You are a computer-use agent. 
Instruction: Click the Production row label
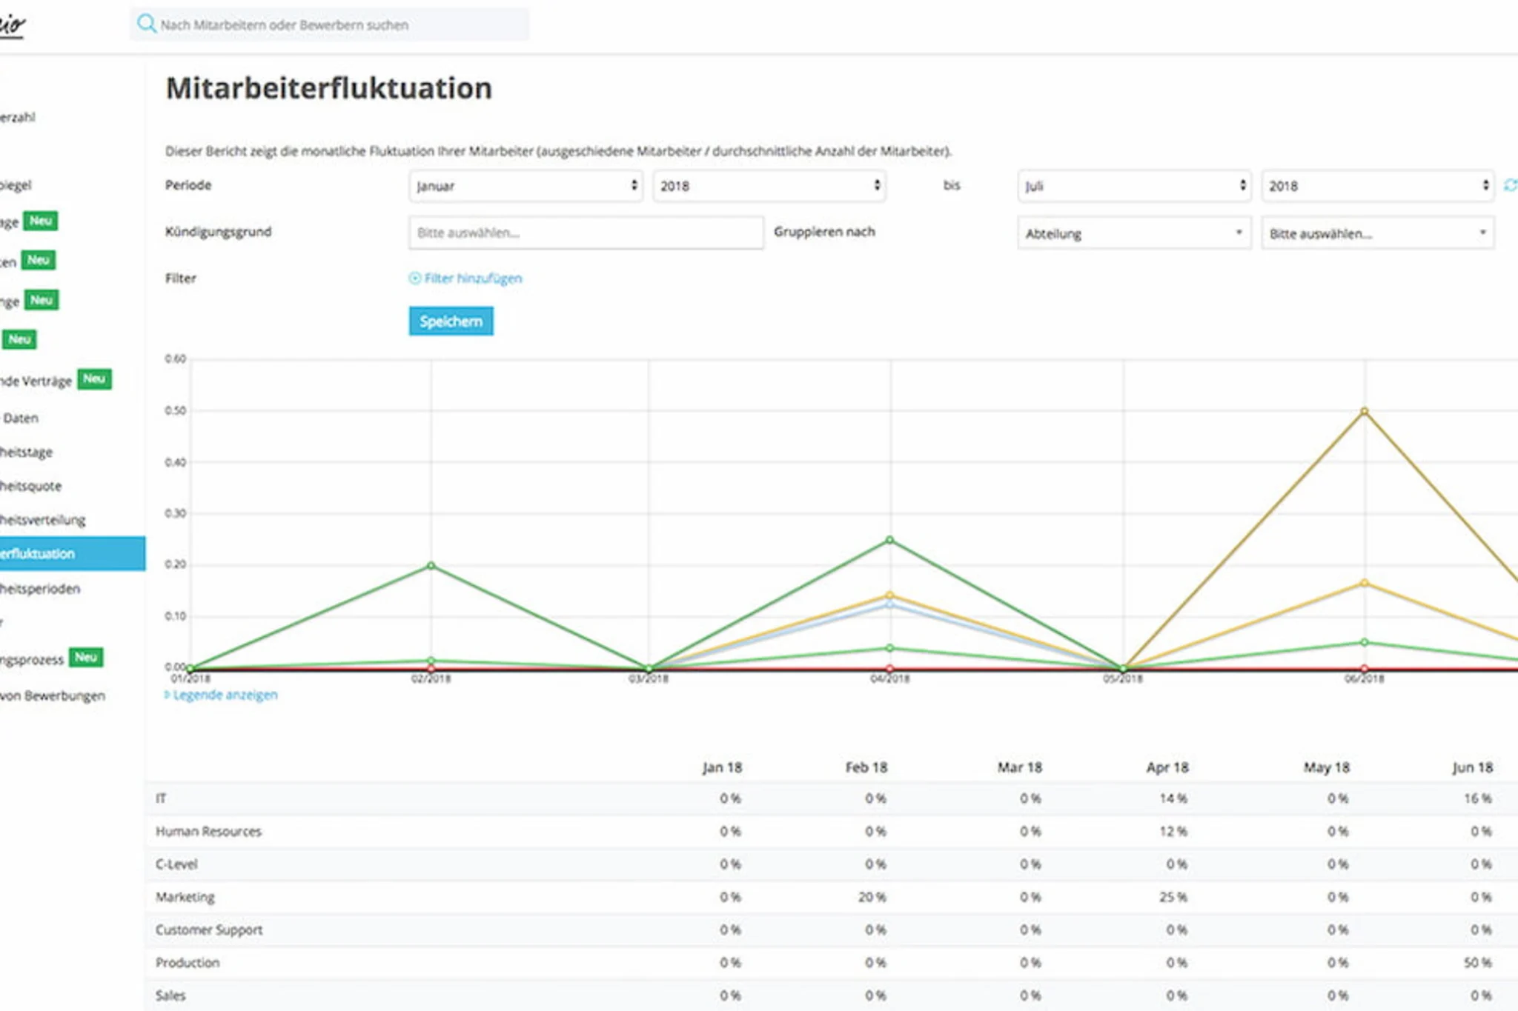coord(188,962)
